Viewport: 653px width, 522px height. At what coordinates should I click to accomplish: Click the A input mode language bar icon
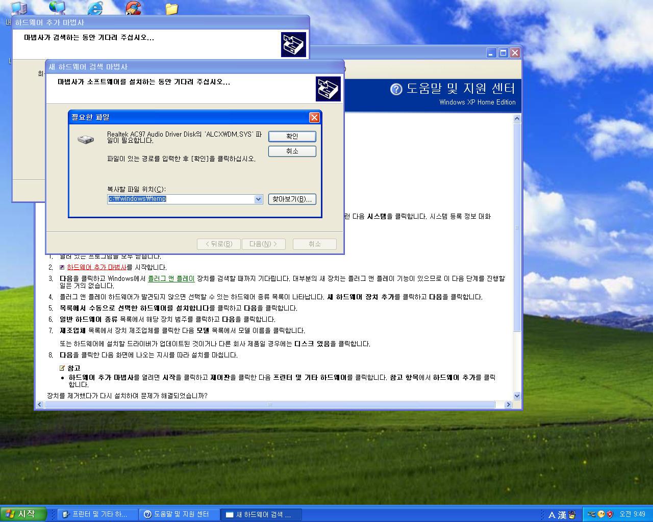pyautogui.click(x=552, y=515)
